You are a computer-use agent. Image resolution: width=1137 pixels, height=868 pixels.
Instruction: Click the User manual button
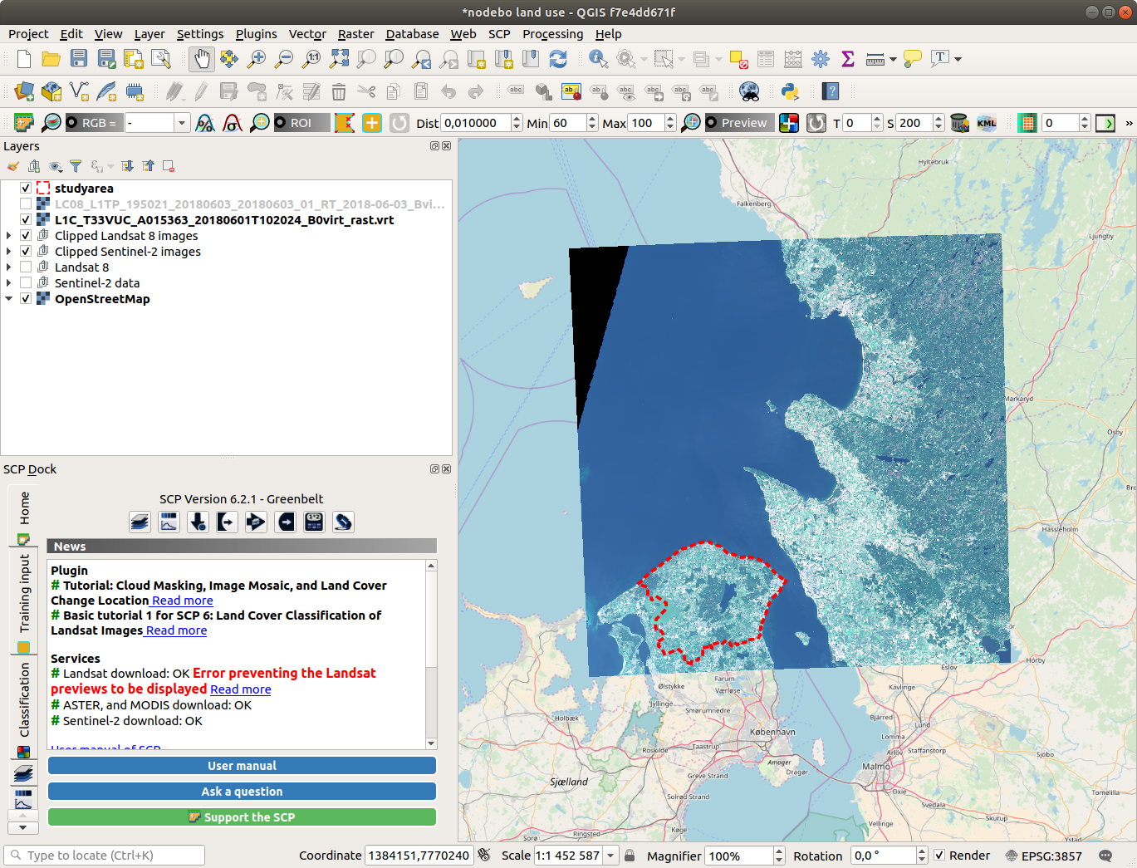pos(242,766)
